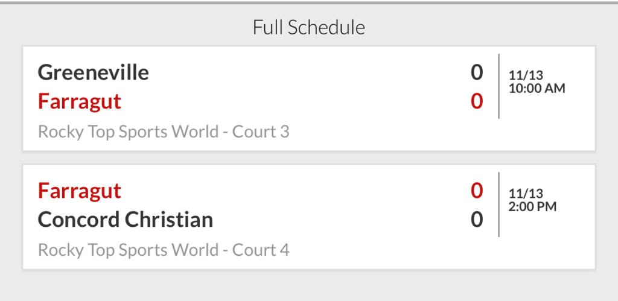Select the 11/13 date above 2:00 PM
The width and height of the screenshot is (618, 301).
[526, 194]
